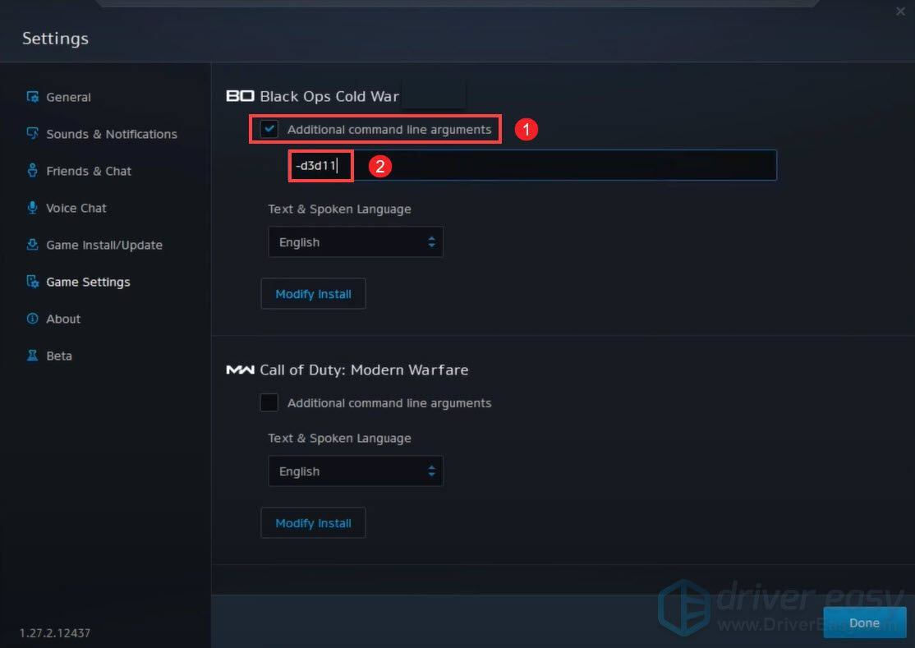Click Modify Install for Black Ops Cold War
The image size is (915, 648).
coord(314,293)
